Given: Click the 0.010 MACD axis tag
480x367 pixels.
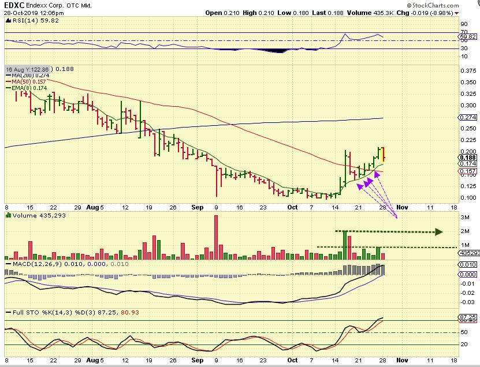Looking at the screenshot, I should pos(468,265).
